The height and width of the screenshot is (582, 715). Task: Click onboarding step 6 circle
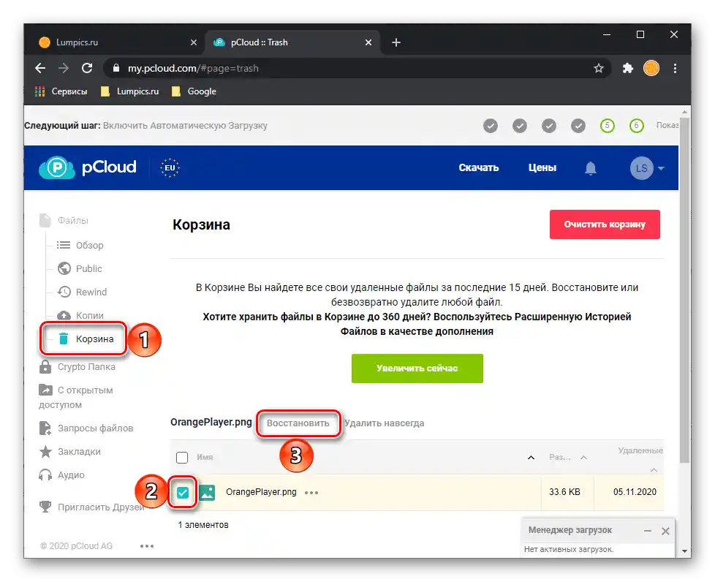636,126
